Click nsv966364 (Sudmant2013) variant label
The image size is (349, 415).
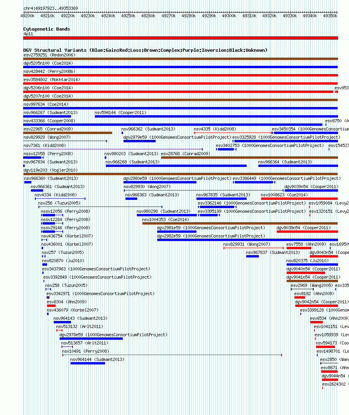pos(285,162)
